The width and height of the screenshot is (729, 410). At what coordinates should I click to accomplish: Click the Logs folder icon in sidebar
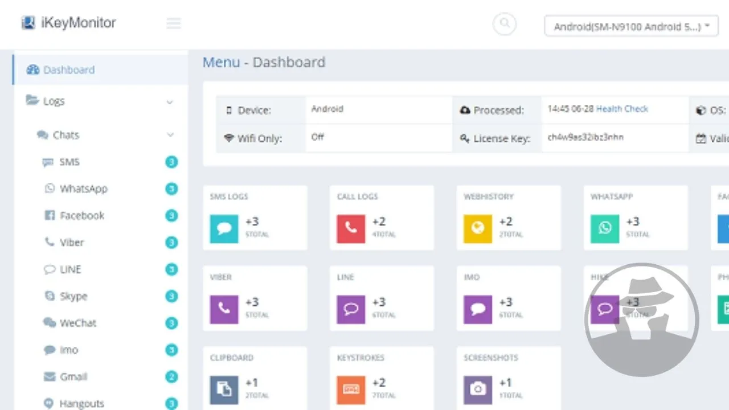pyautogui.click(x=32, y=100)
